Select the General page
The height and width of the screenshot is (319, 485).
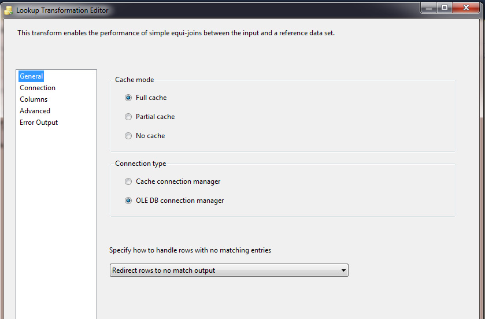pos(31,76)
